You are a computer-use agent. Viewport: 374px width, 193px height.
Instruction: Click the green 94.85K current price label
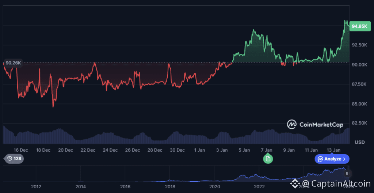[x=359, y=26]
